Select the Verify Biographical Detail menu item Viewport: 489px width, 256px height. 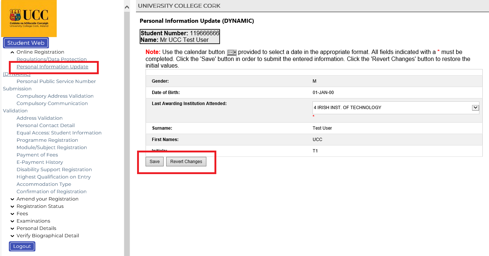(48, 236)
